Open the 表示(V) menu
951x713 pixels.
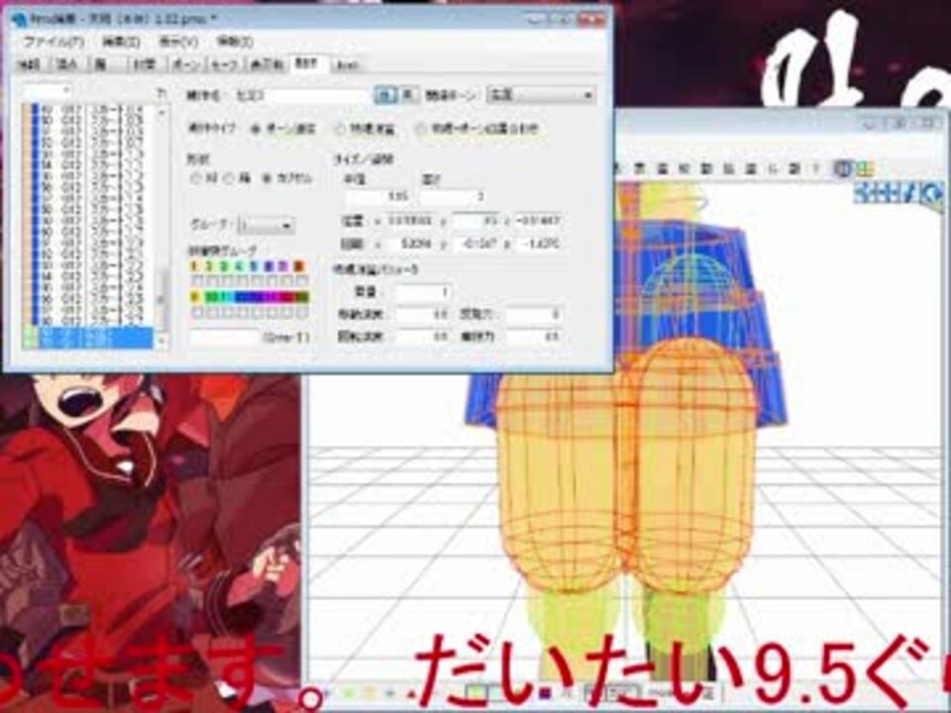coord(178,42)
